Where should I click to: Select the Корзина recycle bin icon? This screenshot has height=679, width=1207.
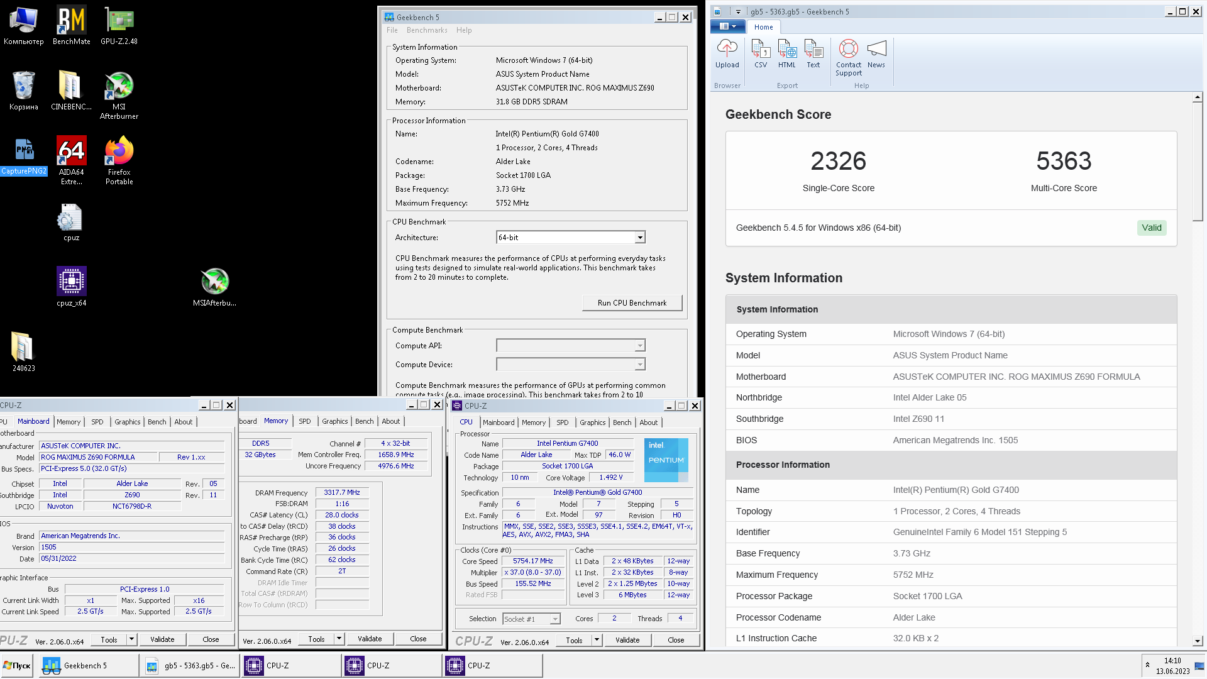[x=23, y=91]
